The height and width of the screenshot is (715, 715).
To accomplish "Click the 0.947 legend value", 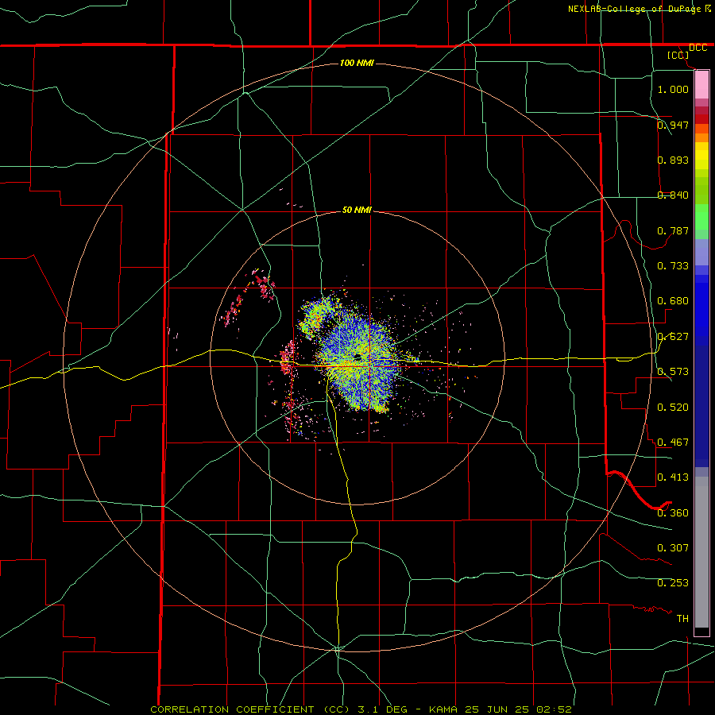I will pyautogui.click(x=673, y=125).
